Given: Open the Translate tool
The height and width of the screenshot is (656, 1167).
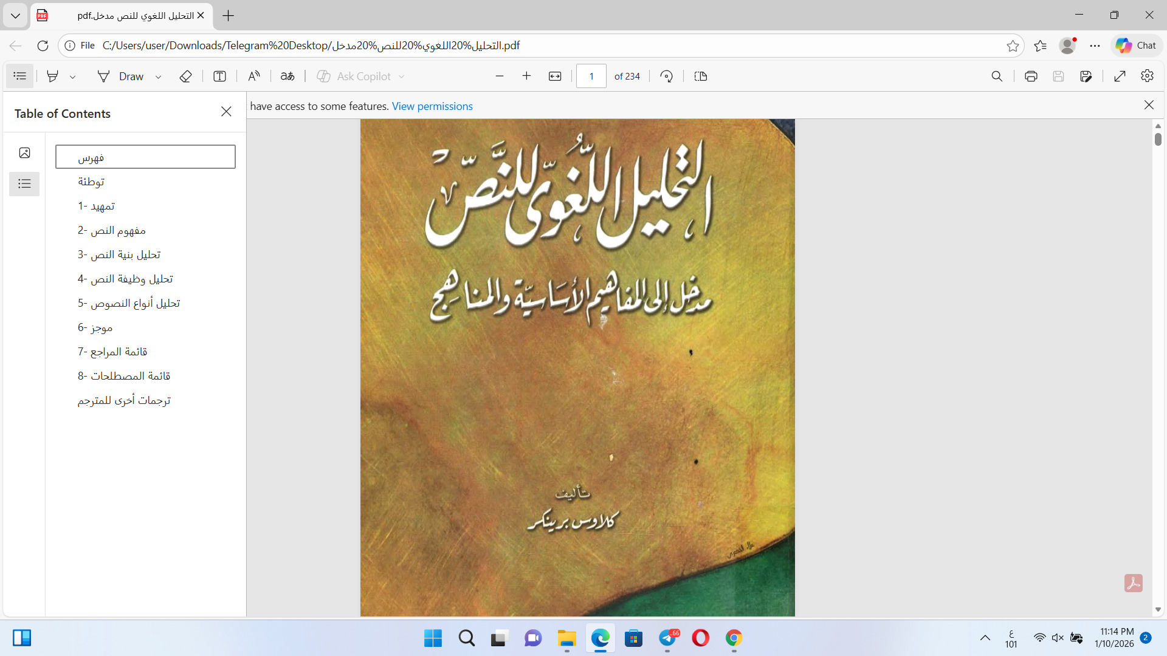Looking at the screenshot, I should pyautogui.click(x=287, y=77).
